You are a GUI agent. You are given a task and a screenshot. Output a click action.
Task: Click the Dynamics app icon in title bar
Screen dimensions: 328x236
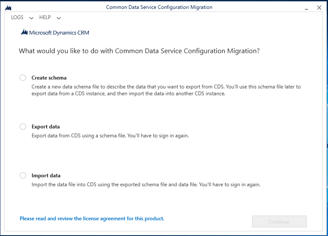(7, 7)
